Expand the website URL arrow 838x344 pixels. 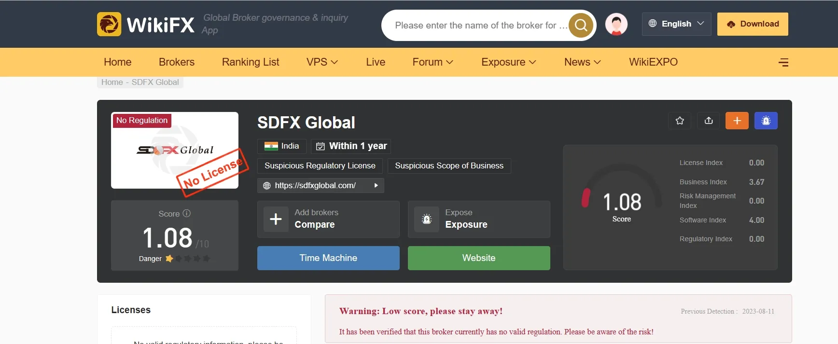[x=376, y=185]
